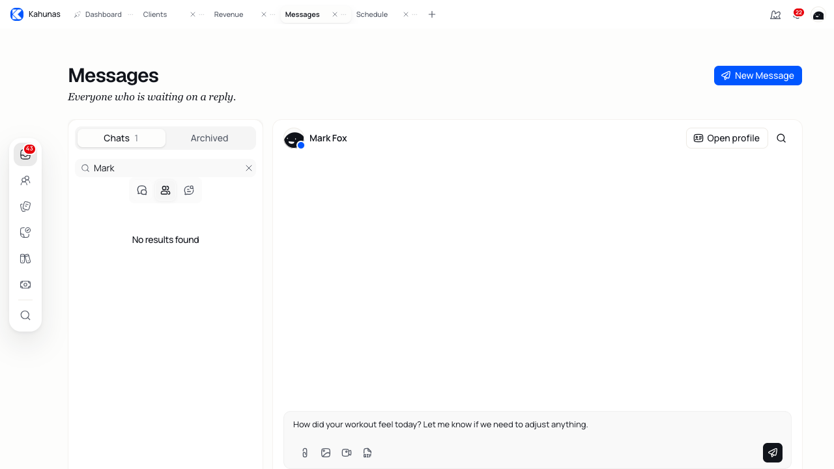The width and height of the screenshot is (834, 469).
Task: Open the money banknote icon in sidebar
Action: (25, 285)
